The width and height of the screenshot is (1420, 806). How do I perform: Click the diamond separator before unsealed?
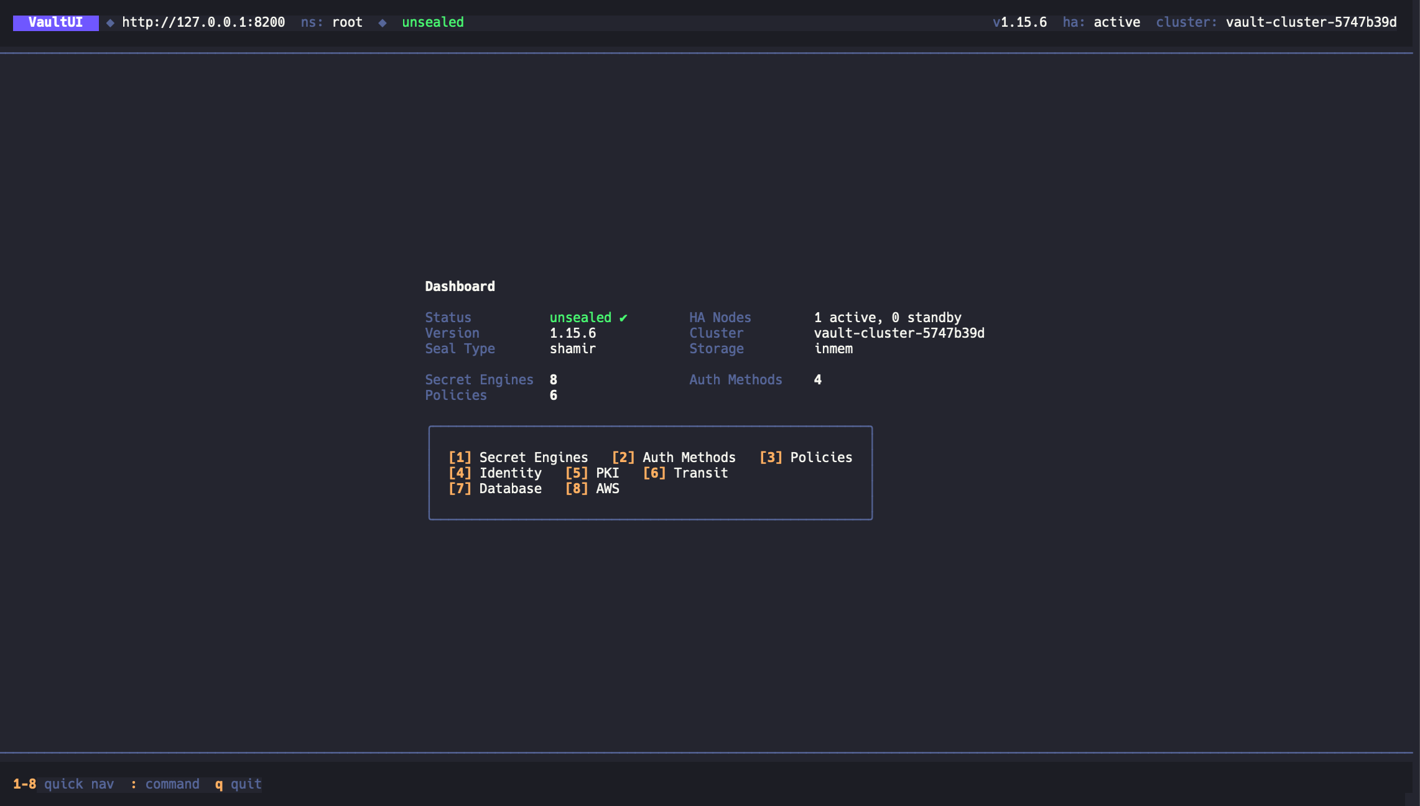coord(383,23)
